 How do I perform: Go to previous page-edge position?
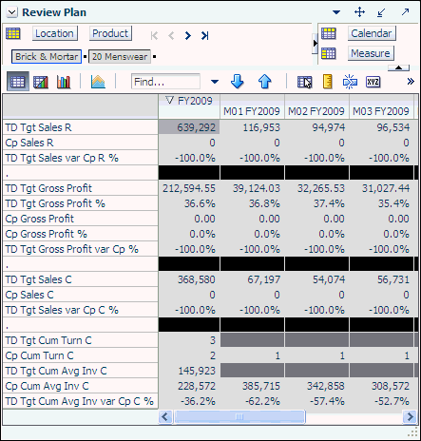[171, 36]
